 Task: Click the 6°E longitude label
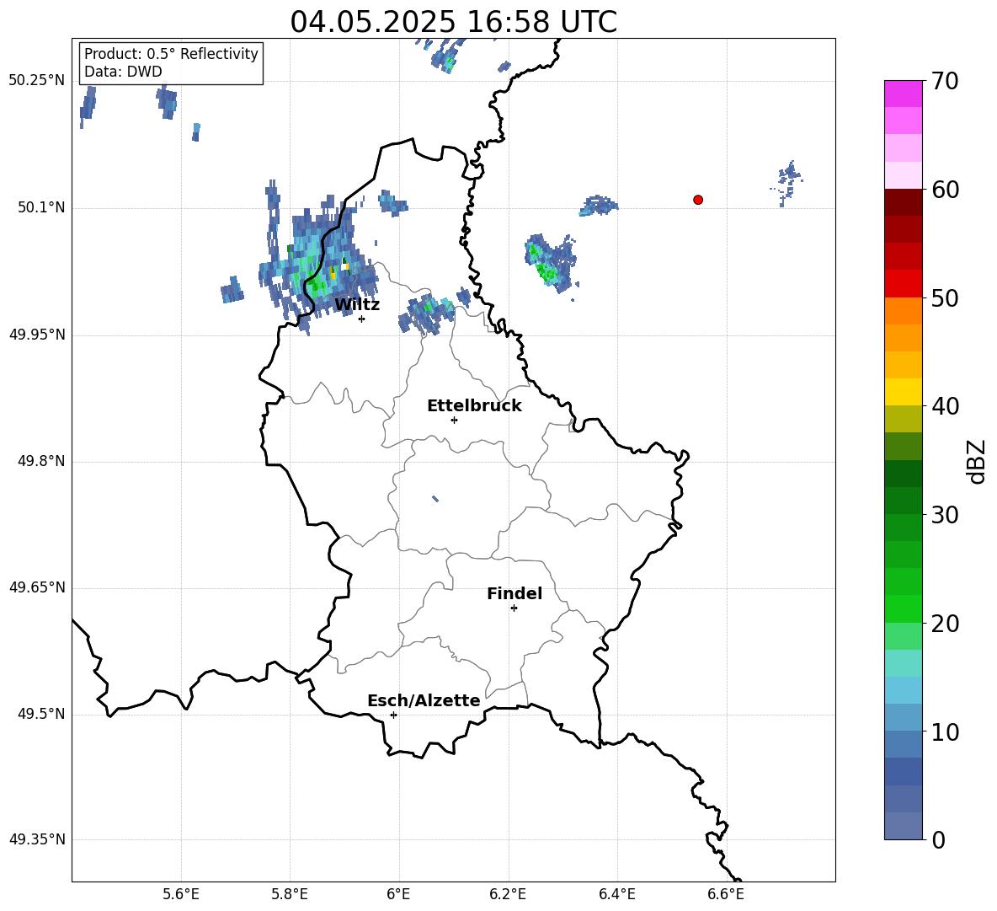tap(398, 894)
